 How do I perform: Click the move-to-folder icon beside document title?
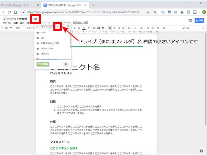pos(36,19)
